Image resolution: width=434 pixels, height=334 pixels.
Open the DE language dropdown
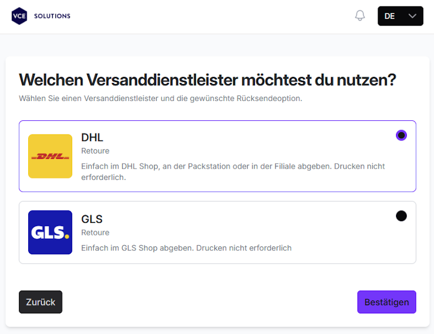point(400,16)
